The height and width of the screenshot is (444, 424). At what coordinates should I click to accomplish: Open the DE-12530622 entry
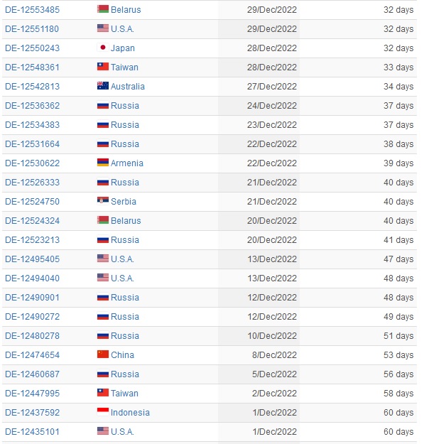(32, 163)
